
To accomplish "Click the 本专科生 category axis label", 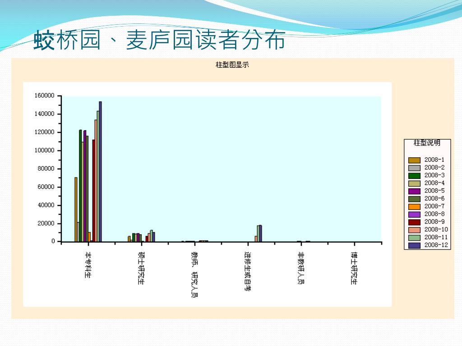I will 88,265.
